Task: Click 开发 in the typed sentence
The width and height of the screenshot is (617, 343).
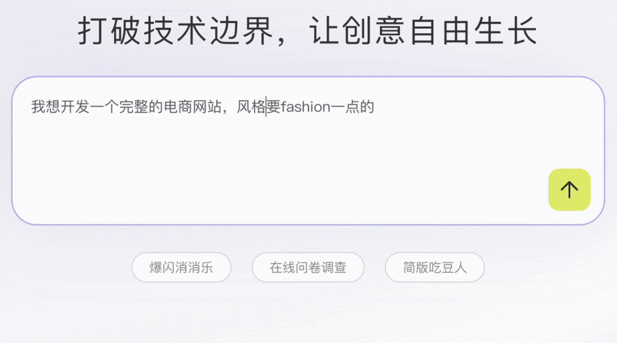Action: click(x=75, y=107)
